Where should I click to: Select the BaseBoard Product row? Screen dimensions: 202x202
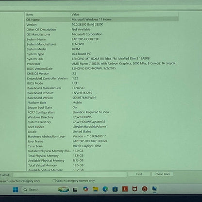[x=102, y=93]
